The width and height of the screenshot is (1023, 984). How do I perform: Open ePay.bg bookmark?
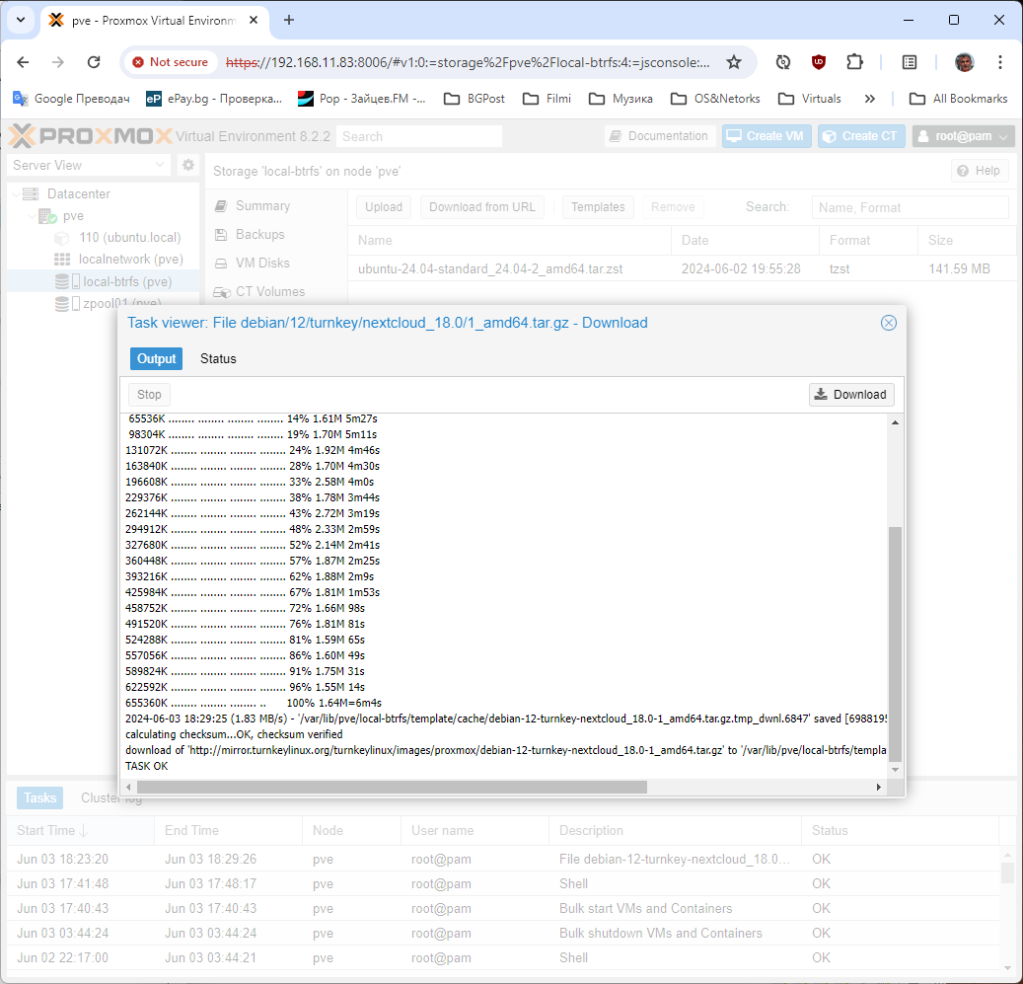(x=214, y=99)
